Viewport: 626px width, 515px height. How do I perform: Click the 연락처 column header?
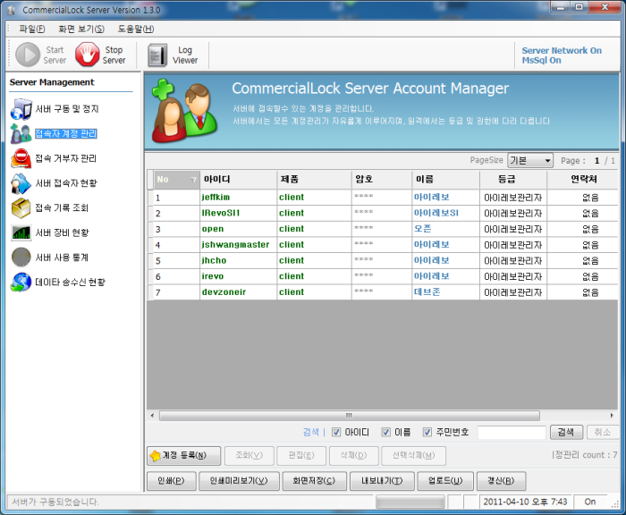click(x=582, y=179)
